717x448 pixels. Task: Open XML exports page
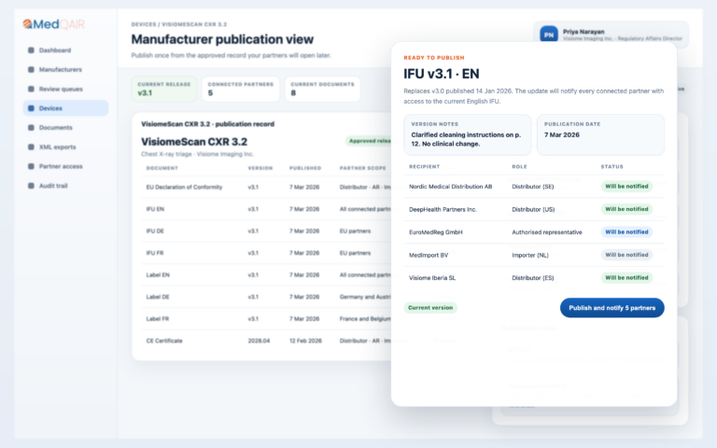pyautogui.click(x=65, y=147)
